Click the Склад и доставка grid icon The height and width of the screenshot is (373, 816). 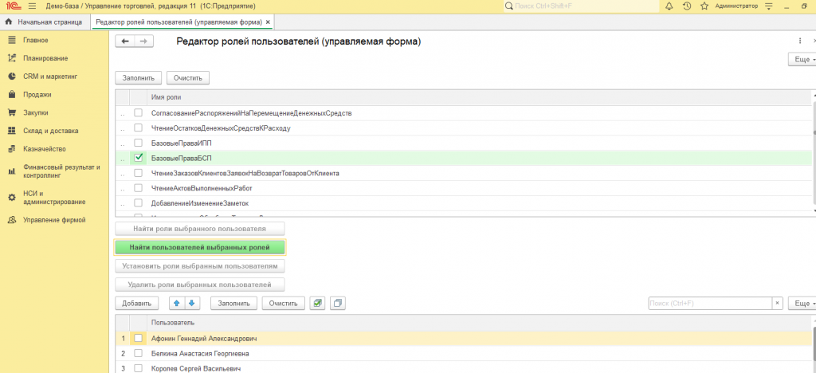[x=11, y=131]
